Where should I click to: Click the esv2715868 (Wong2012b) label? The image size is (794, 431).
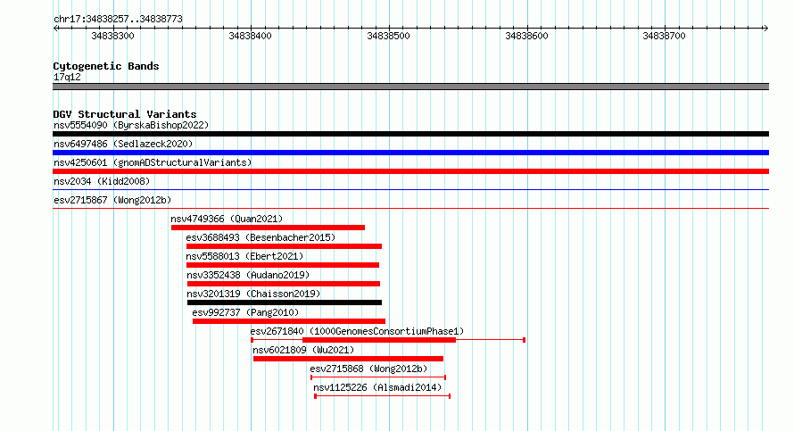point(368,369)
